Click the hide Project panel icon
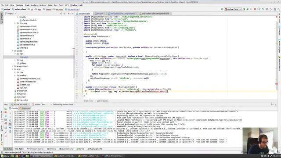Screen dimensions: 281x158 click(x=72, y=14)
